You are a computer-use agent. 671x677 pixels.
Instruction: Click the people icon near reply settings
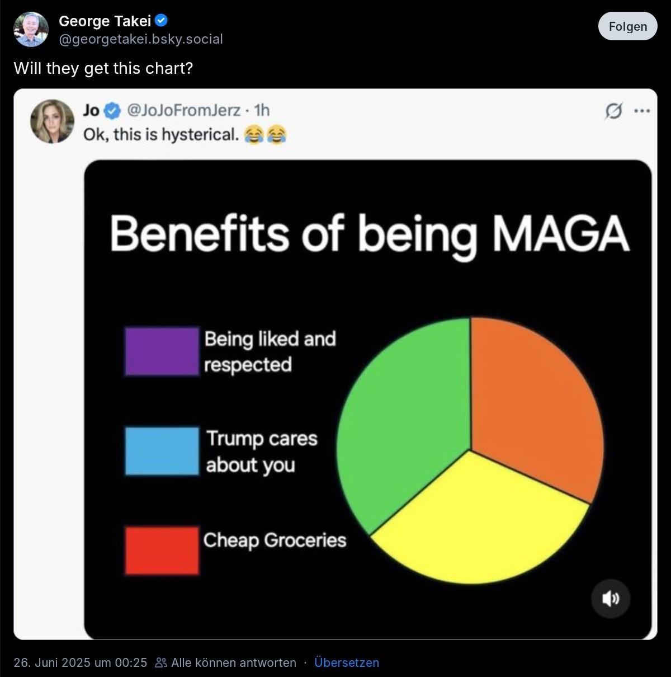point(161,663)
